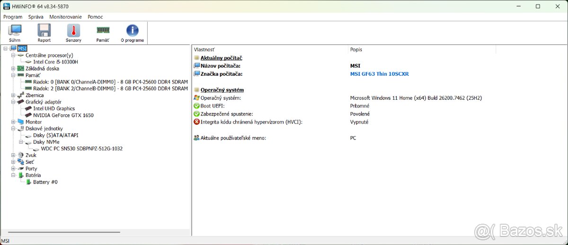Image resolution: width=568 pixels, height=245 pixels.
Task: Click the Windows logo icon beside Operačný systém
Action: click(197, 98)
